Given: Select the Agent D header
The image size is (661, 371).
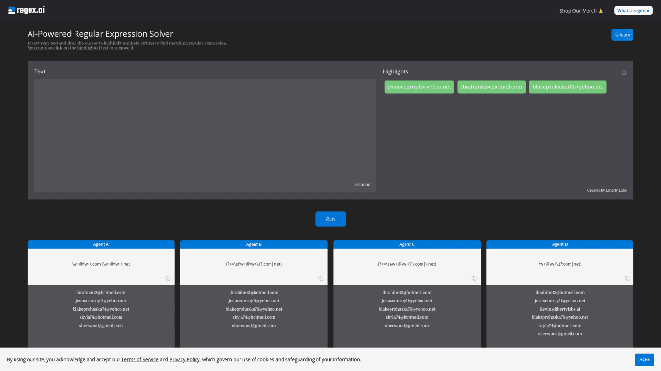Looking at the screenshot, I should pyautogui.click(x=559, y=244).
